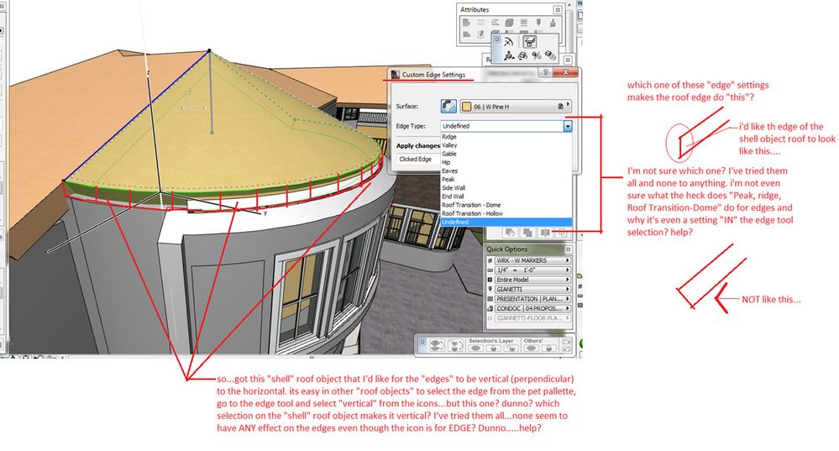
Task: Open the GIANETTI pen set dropdown
Action: 532,290
